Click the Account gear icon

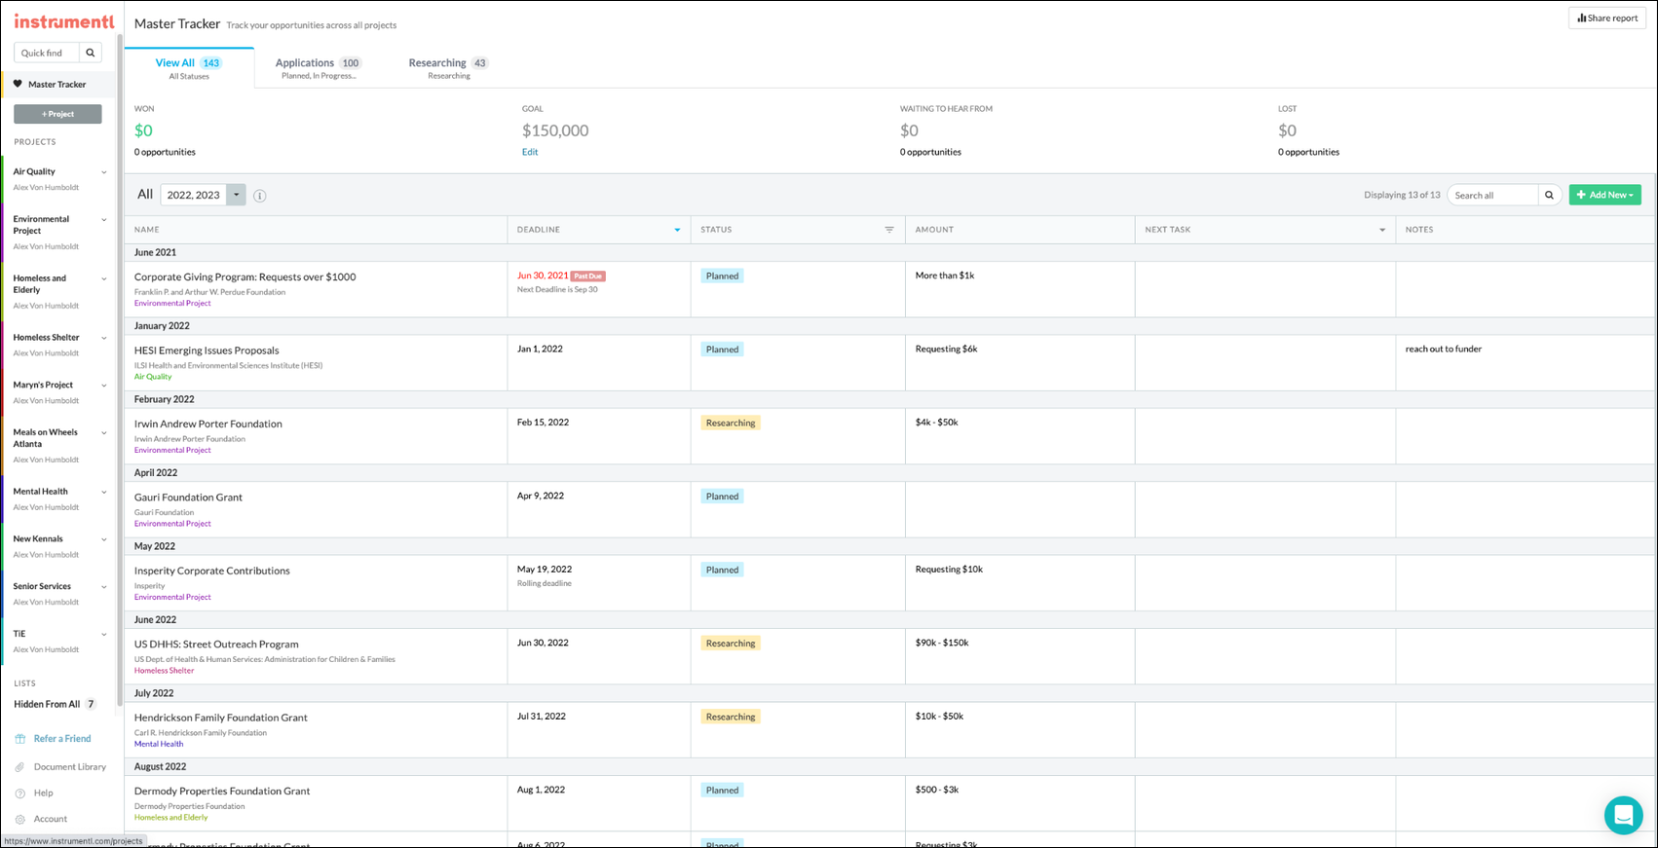19,820
